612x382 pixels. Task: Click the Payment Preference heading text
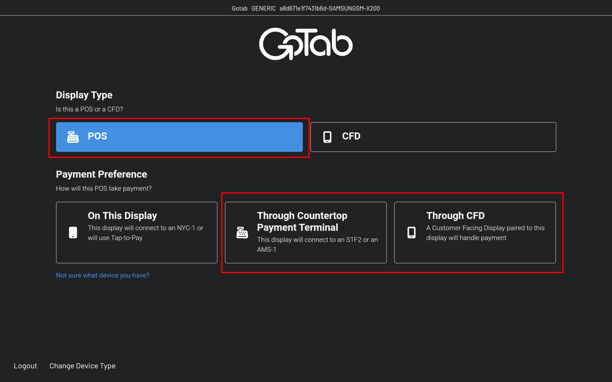pyautogui.click(x=101, y=174)
